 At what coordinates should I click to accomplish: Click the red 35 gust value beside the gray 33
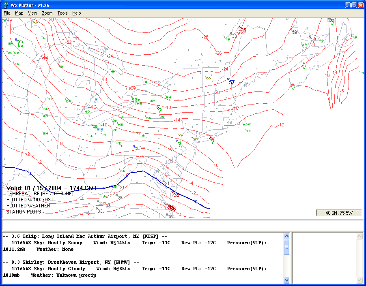243,30
